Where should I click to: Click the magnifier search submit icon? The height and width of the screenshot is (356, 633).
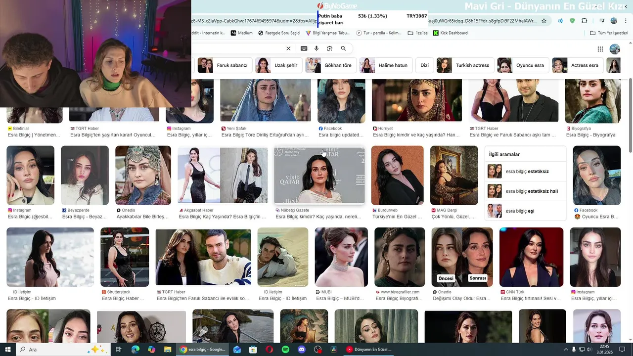tap(343, 48)
